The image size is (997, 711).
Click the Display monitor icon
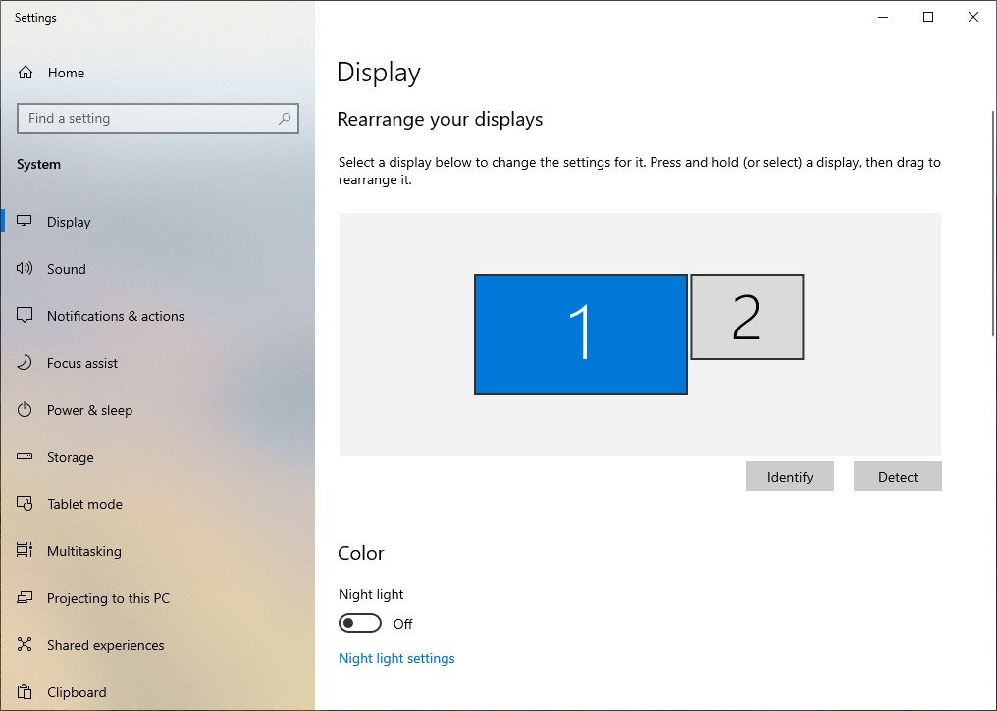pyautogui.click(x=25, y=221)
